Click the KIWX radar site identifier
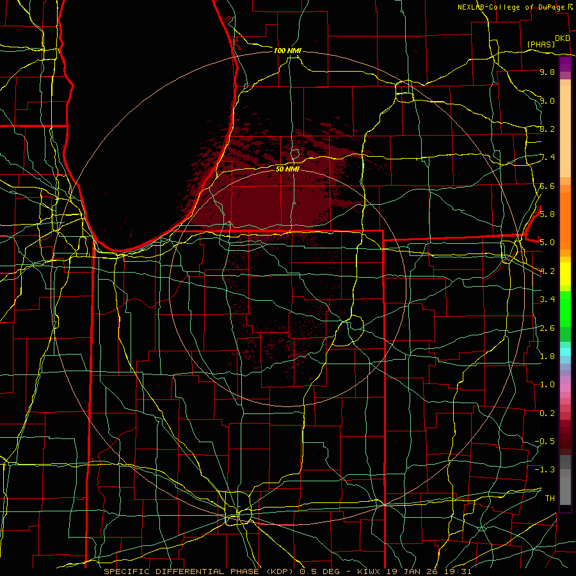This screenshot has width=576, height=576. (369, 572)
